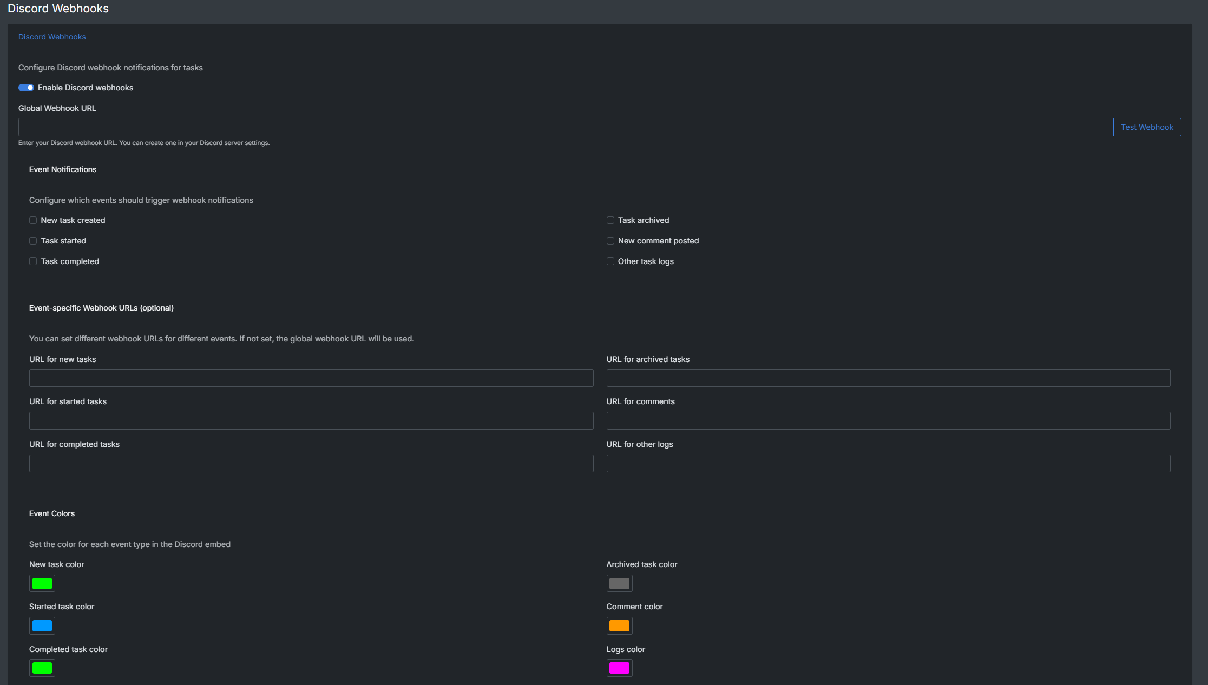Check the Task archived checkbox

(610, 220)
